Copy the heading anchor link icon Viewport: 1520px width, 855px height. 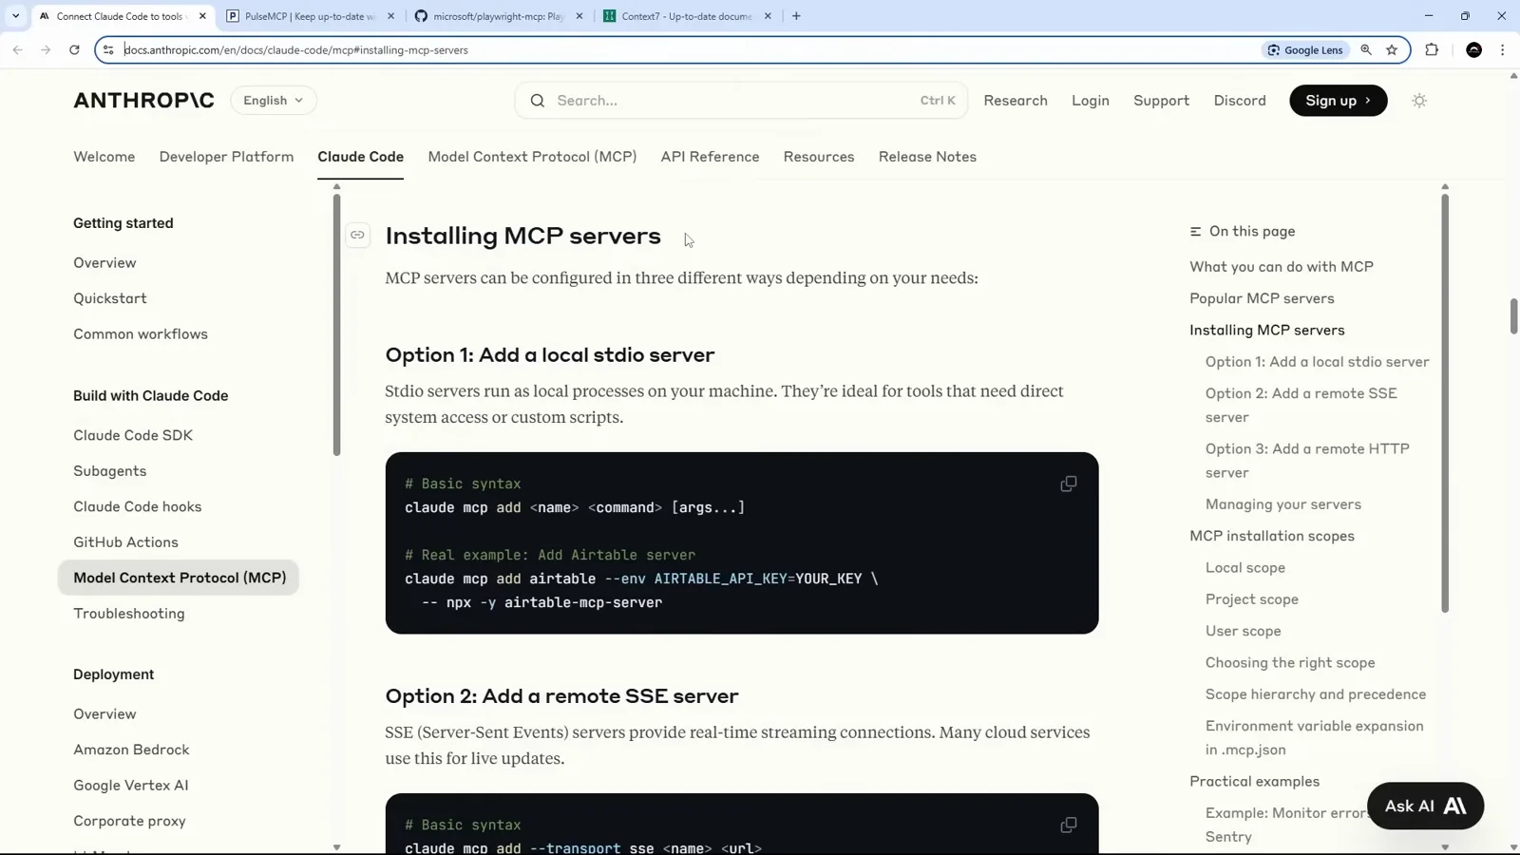coord(357,236)
